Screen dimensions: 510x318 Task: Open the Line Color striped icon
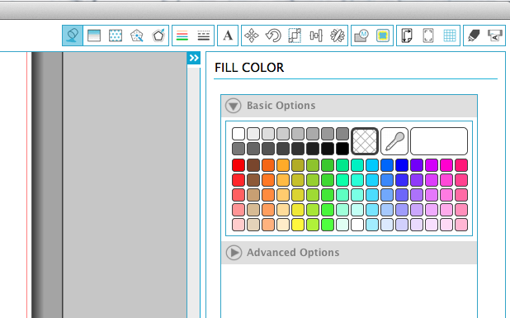[x=182, y=36]
